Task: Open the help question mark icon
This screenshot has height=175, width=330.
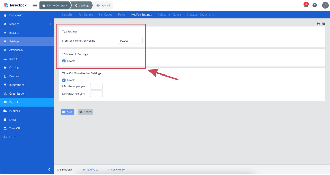Action: (314, 6)
